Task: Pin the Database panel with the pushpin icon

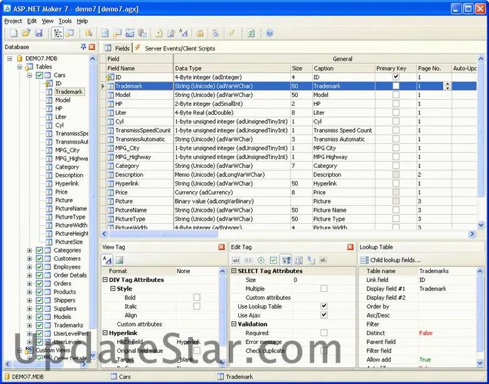Action: click(83, 47)
